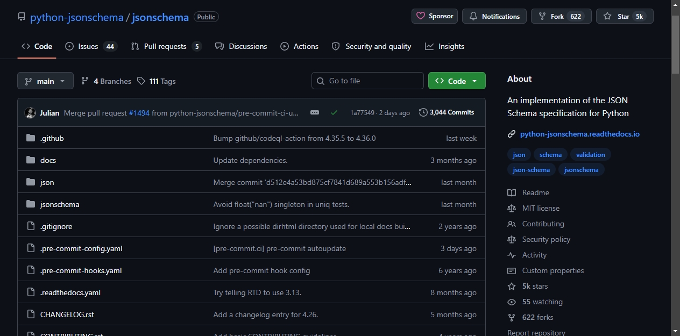Open the Code tab
Image resolution: width=680 pixels, height=336 pixels.
(37, 46)
